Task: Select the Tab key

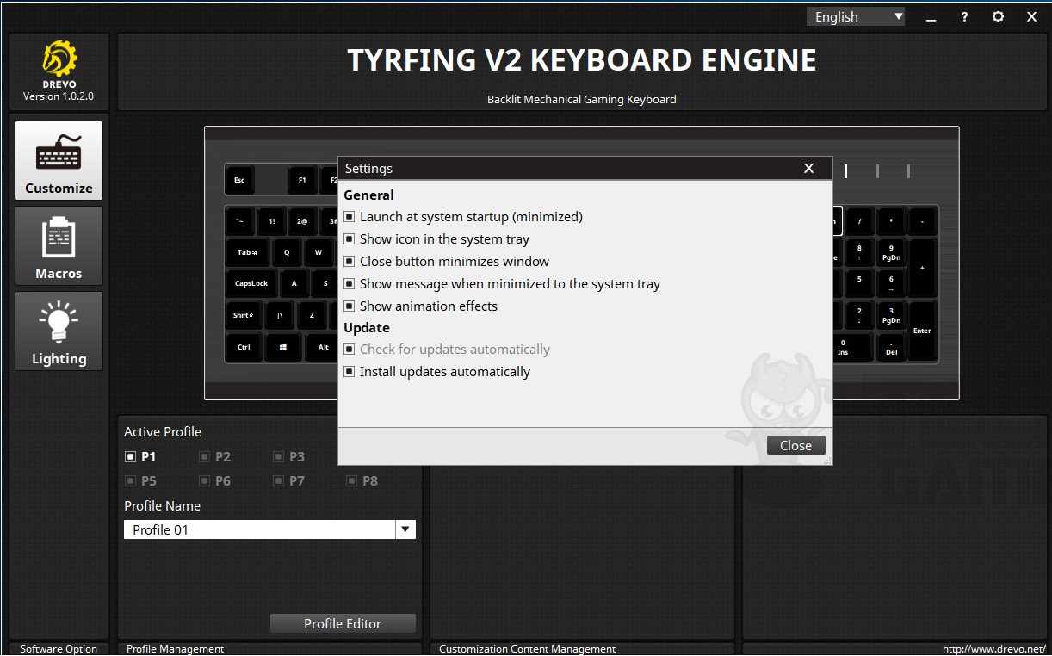Action: pyautogui.click(x=247, y=252)
